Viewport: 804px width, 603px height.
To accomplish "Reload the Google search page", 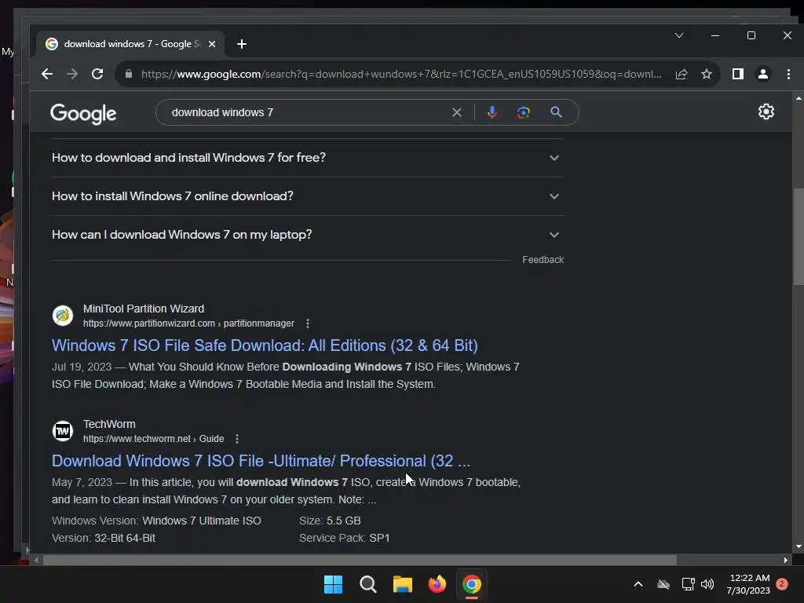I will click(97, 74).
